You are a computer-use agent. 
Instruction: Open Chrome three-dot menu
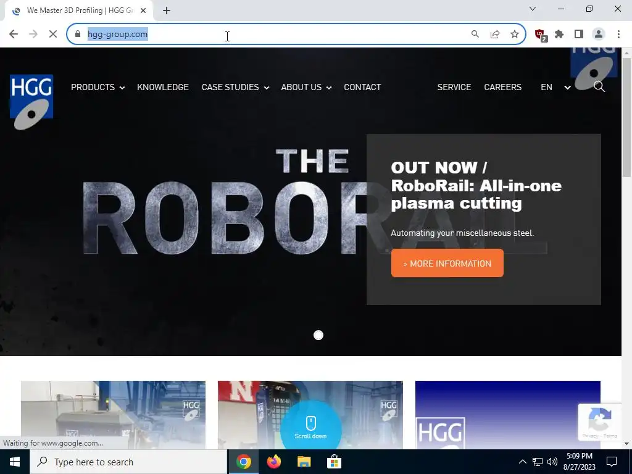(x=618, y=35)
